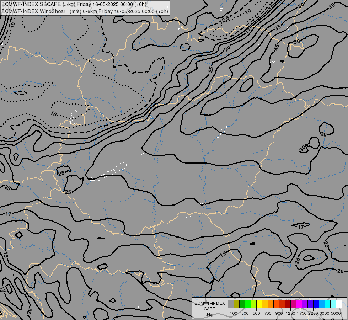
Task: Click the legend tick label 900
Action: pyautogui.click(x=279, y=313)
